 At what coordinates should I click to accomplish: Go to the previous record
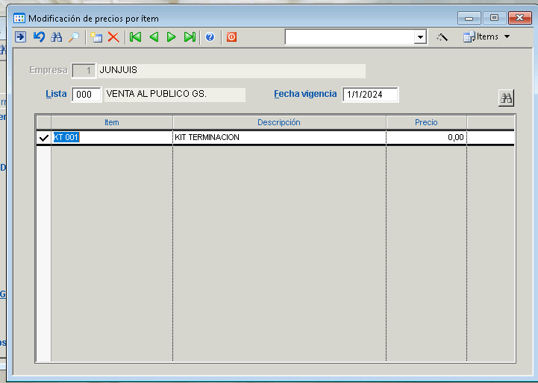(154, 37)
